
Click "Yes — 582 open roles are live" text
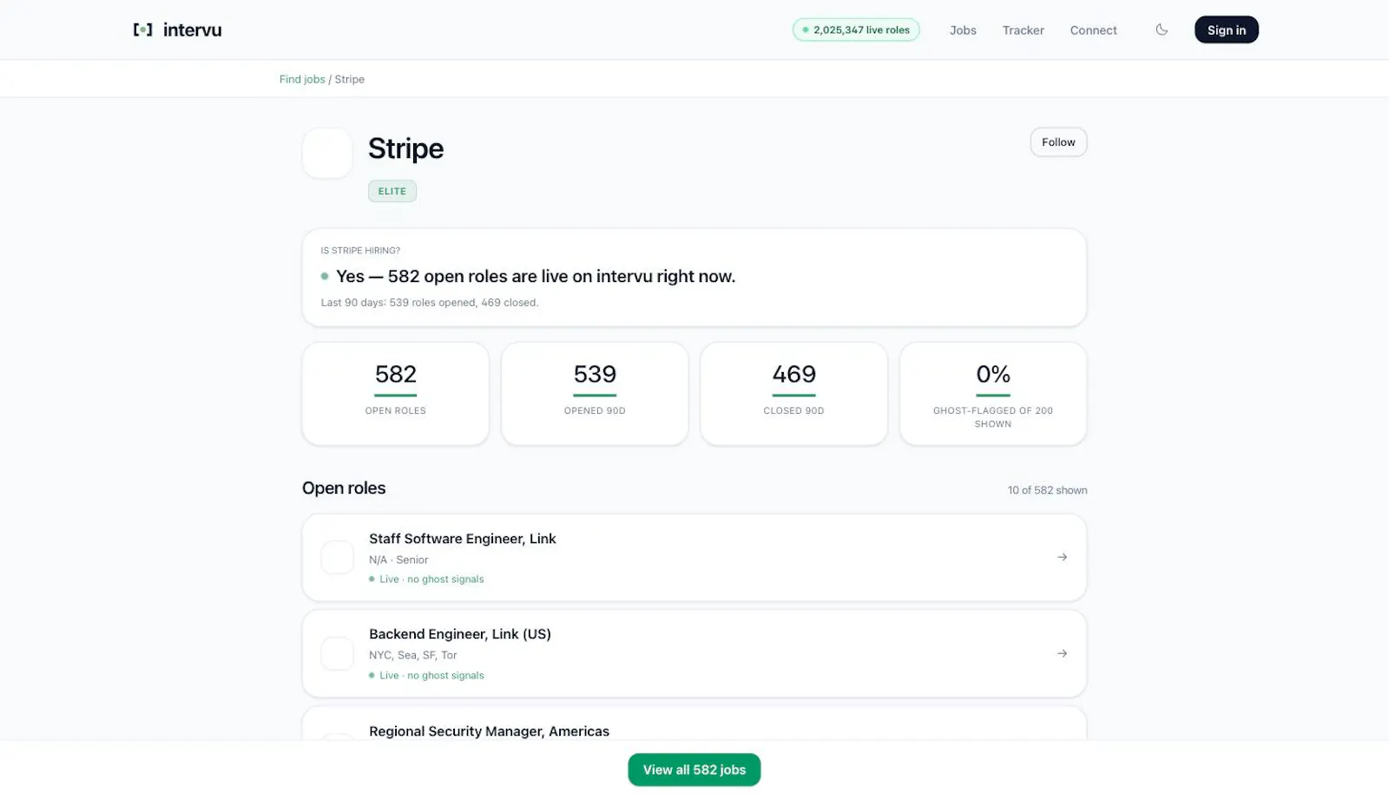click(x=536, y=276)
